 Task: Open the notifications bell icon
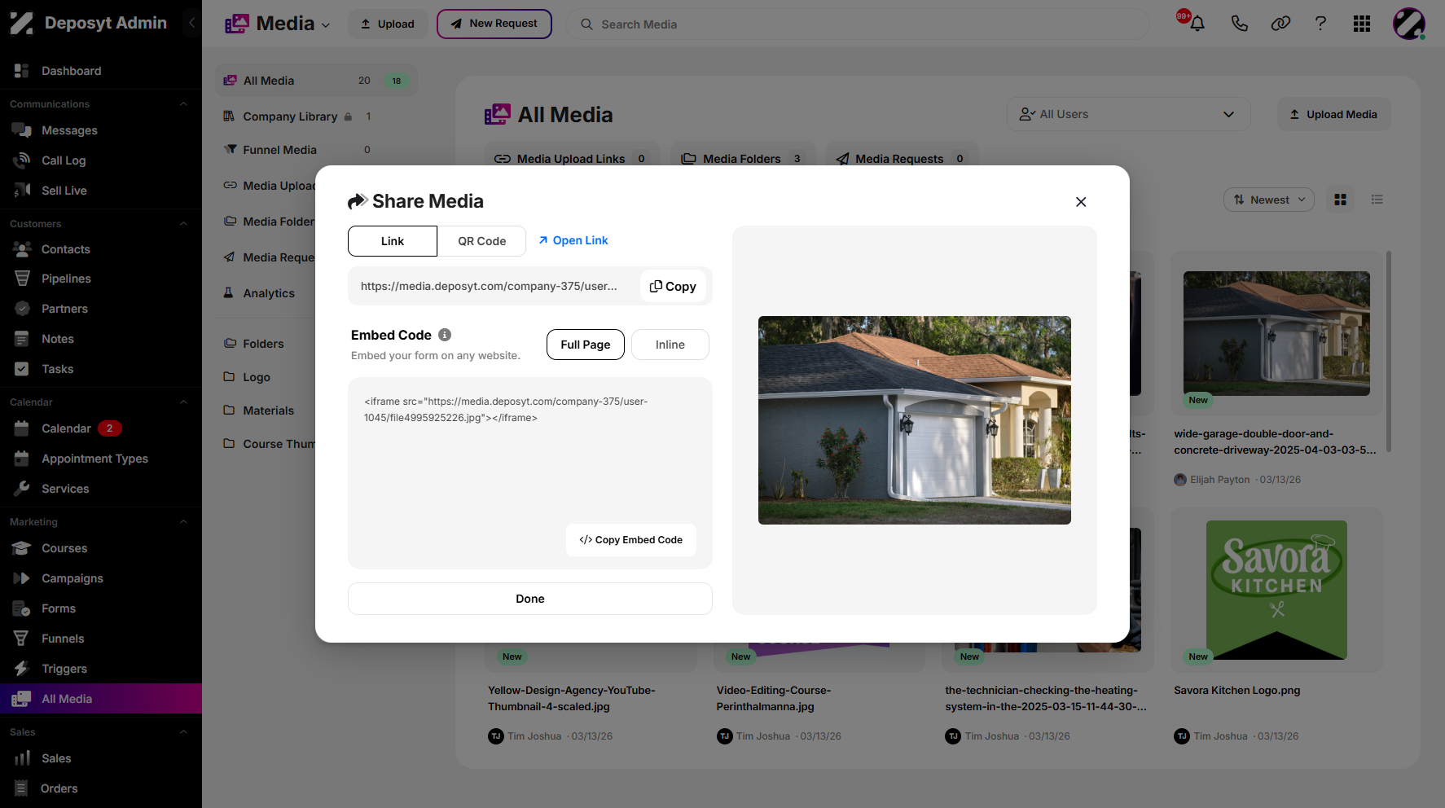pyautogui.click(x=1197, y=24)
